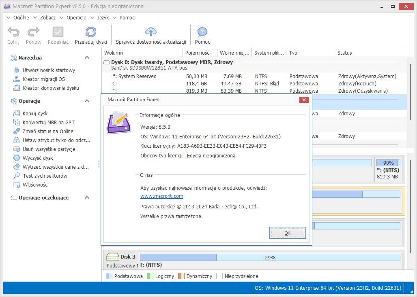Collapse the Narzędzia panel section

click(87, 57)
